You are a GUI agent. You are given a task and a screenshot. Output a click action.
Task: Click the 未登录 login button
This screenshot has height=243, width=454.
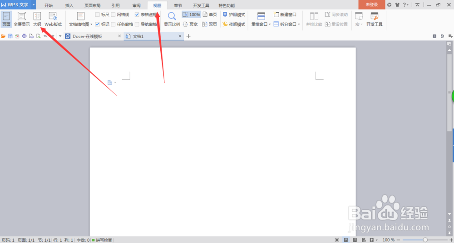[x=372, y=5]
